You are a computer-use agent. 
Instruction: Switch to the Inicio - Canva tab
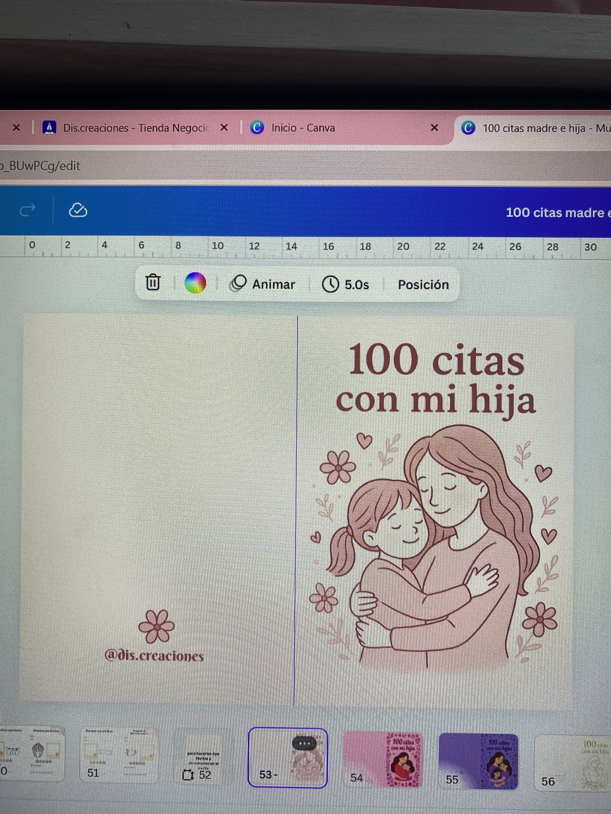tap(303, 128)
